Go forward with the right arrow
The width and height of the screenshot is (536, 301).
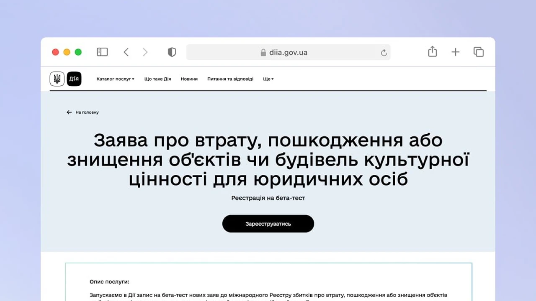(x=145, y=52)
